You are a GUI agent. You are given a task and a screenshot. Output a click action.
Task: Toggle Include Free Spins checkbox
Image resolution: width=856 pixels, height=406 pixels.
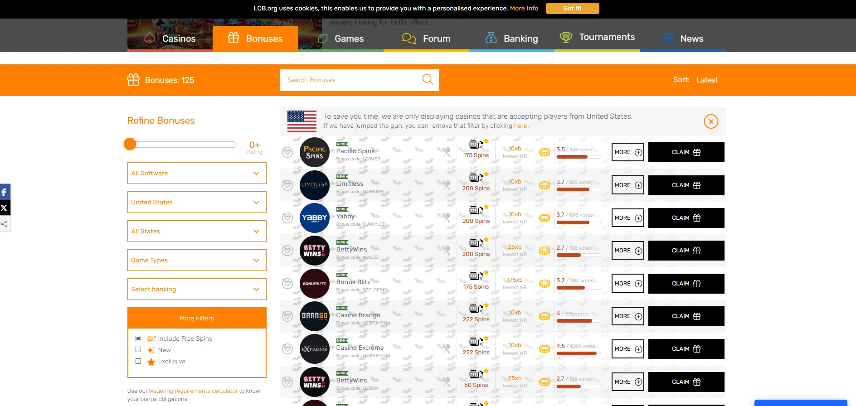[x=138, y=338]
